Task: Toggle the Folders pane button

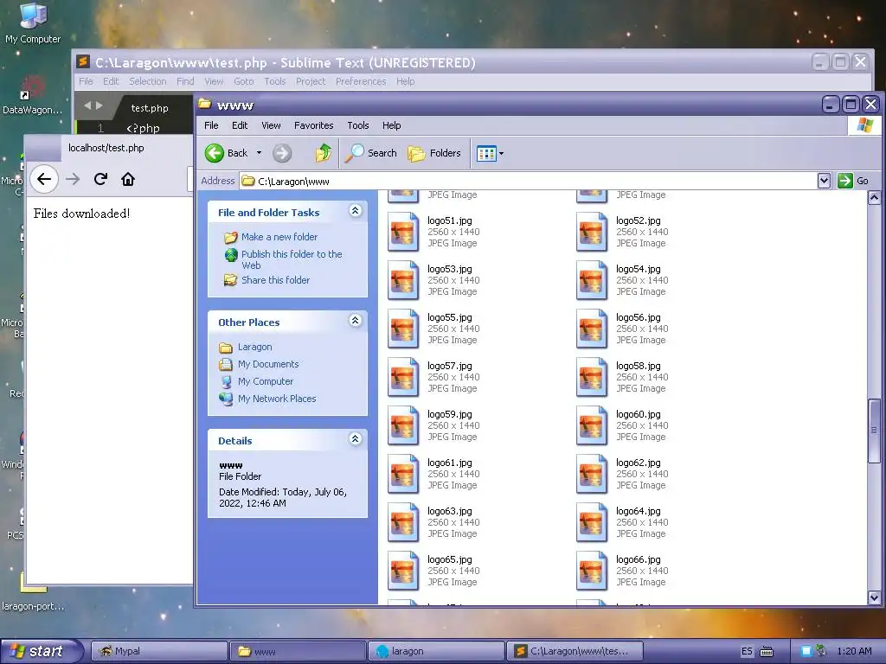Action: click(x=434, y=153)
